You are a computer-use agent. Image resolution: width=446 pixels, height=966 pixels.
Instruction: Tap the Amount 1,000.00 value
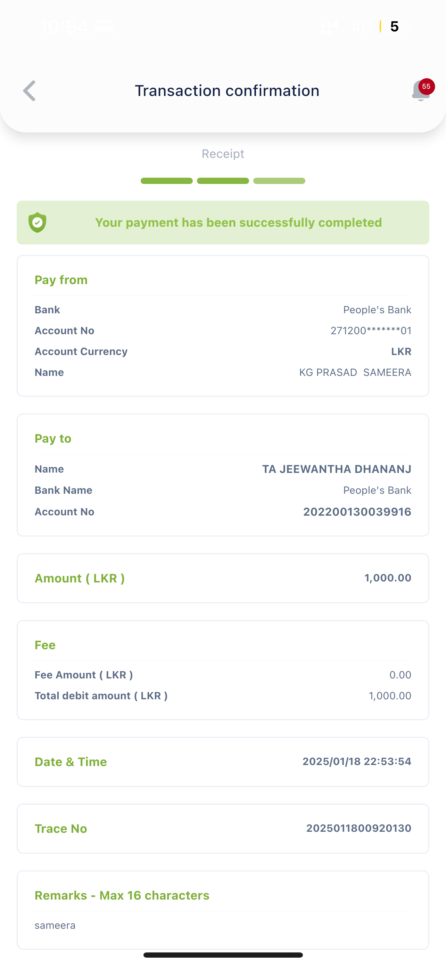tap(388, 578)
